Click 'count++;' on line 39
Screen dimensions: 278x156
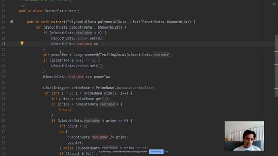(x=75, y=143)
